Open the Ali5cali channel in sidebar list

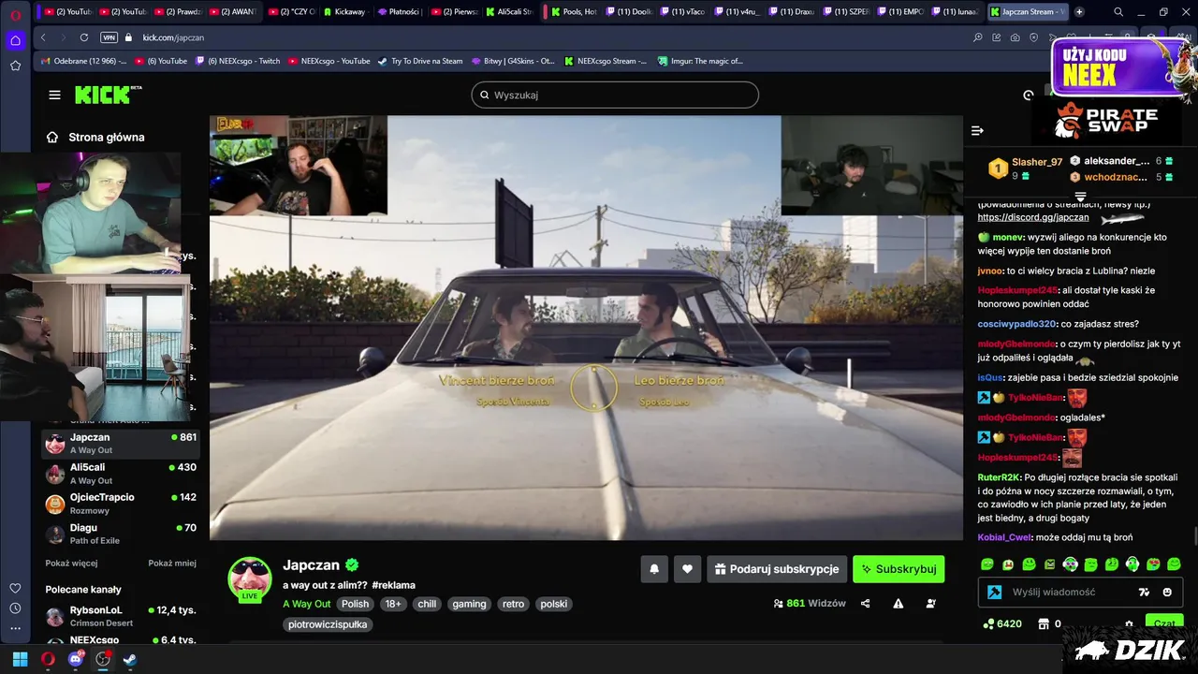pyautogui.click(x=121, y=474)
